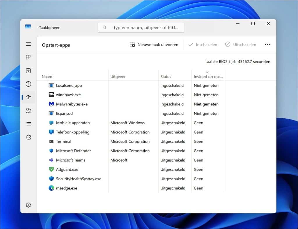
Task: Click Microsoft Corporation publisher of Terminal
Action: [x=130, y=141]
